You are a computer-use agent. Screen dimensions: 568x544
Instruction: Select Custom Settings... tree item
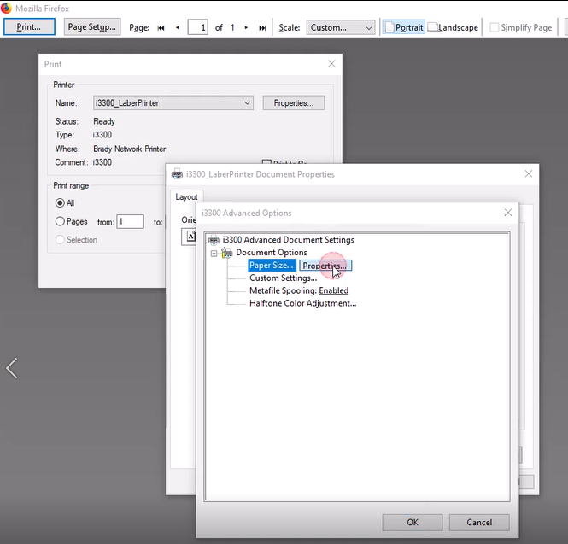[x=284, y=278]
